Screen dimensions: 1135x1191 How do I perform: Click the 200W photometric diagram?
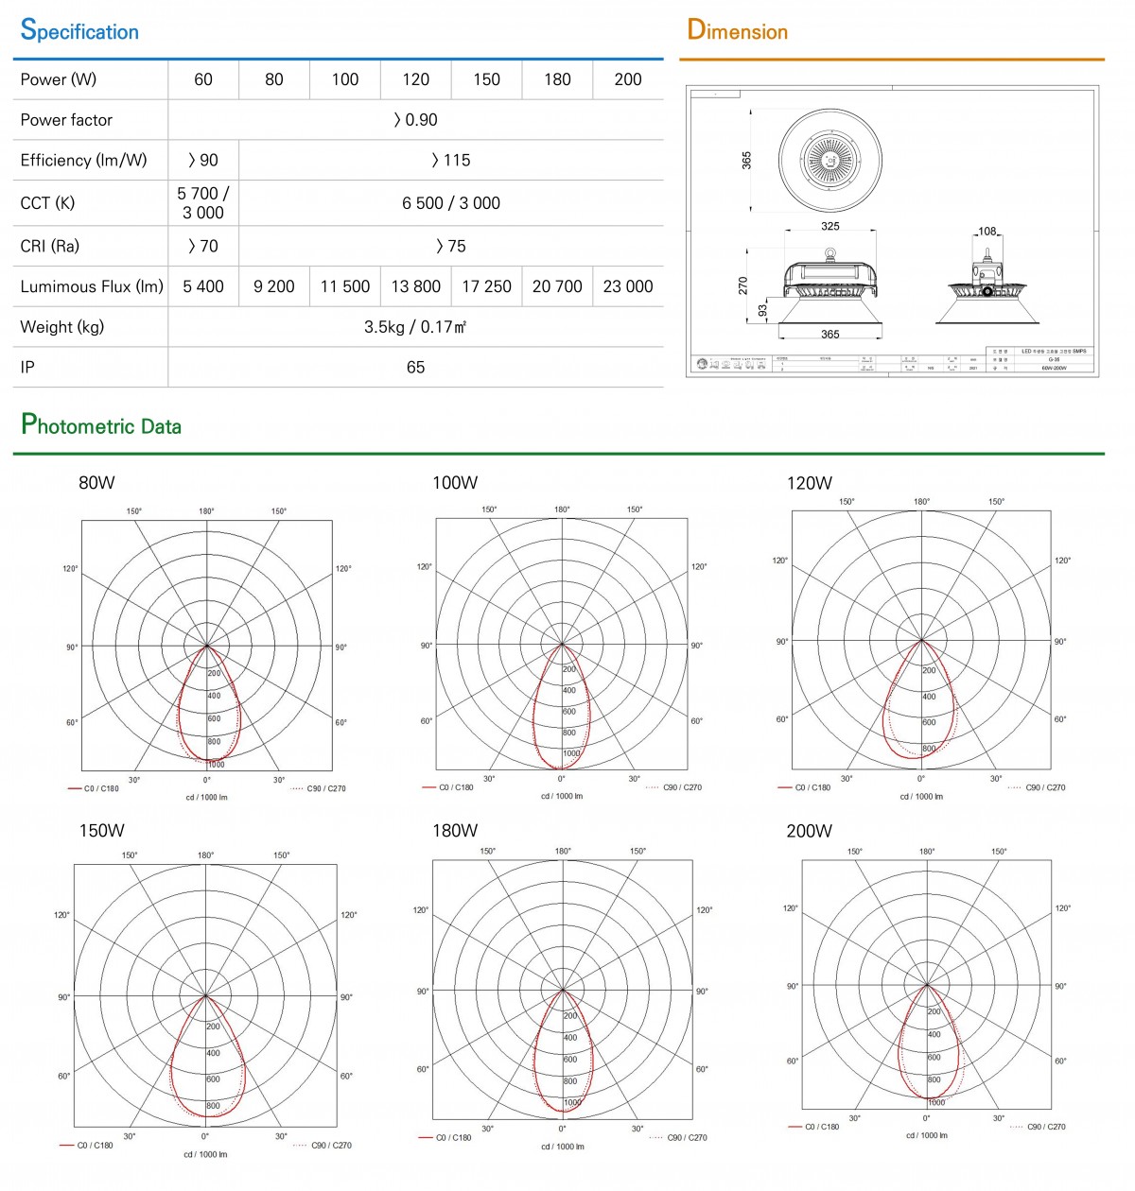tap(927, 984)
